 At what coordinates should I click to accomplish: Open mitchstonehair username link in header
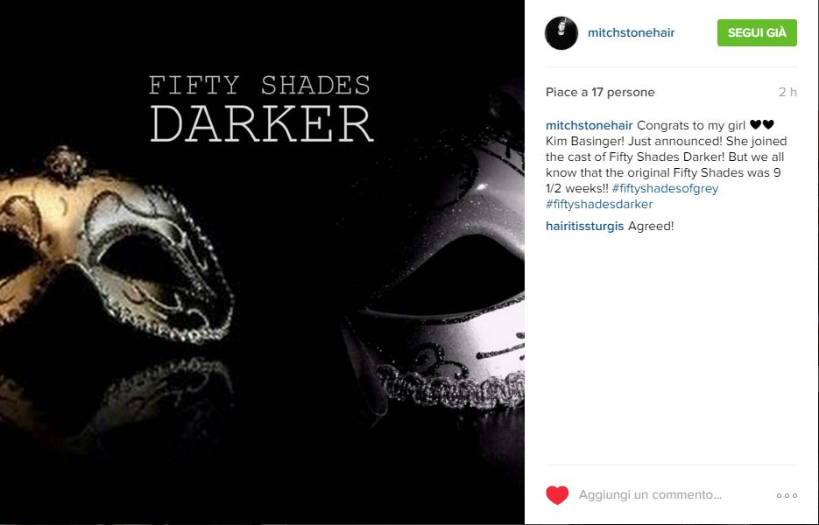(x=631, y=32)
